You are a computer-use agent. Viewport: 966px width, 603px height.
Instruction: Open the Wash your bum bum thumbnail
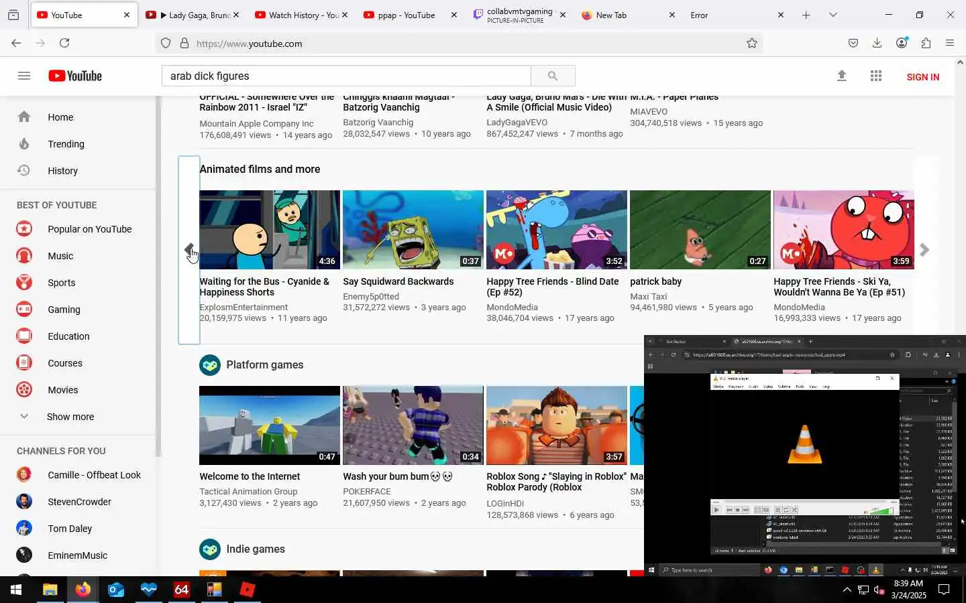(x=413, y=425)
